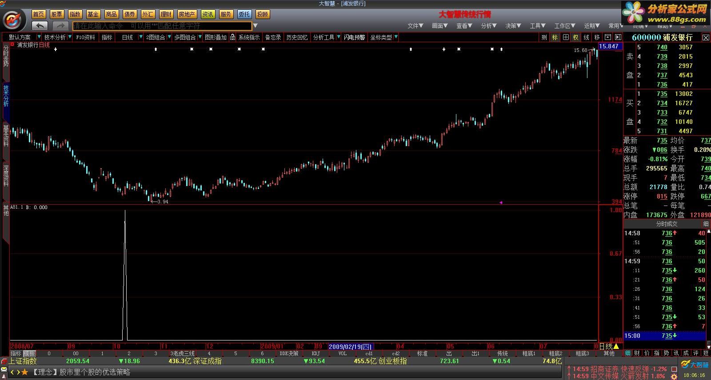
Task: Expand the 默认方案 dropdown arrow
Action: 39,37
